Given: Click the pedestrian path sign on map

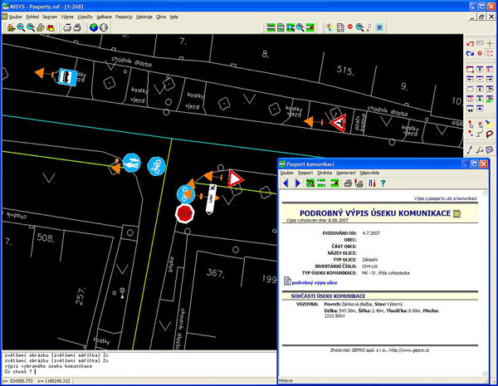Looking at the screenshot, I should 131,163.
